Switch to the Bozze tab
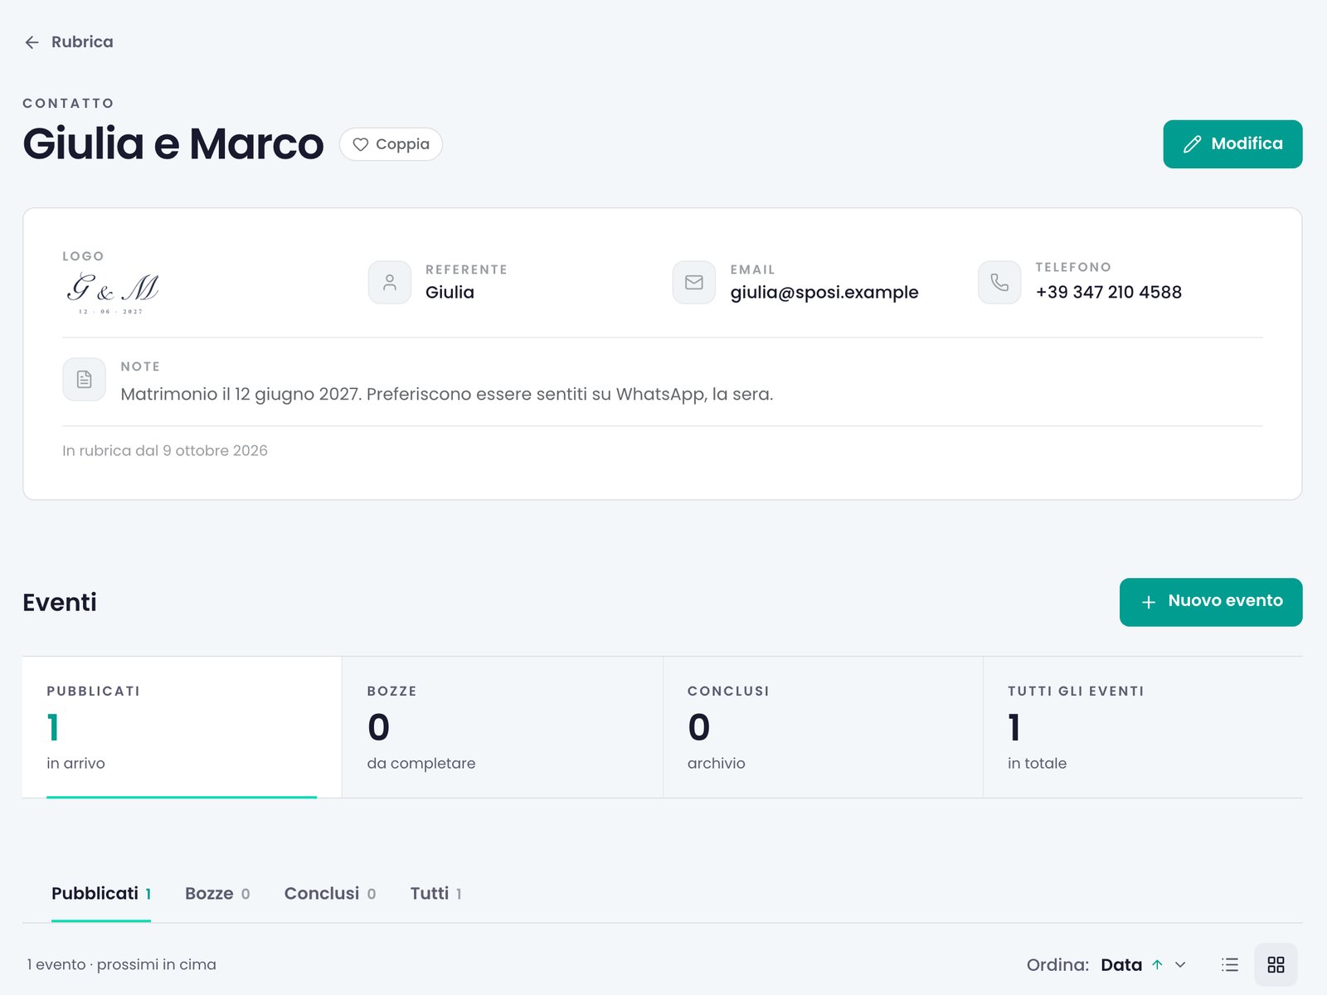 pyautogui.click(x=217, y=894)
